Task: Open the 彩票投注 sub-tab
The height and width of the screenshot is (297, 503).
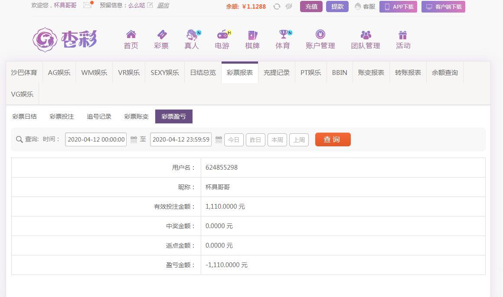Action: click(62, 116)
